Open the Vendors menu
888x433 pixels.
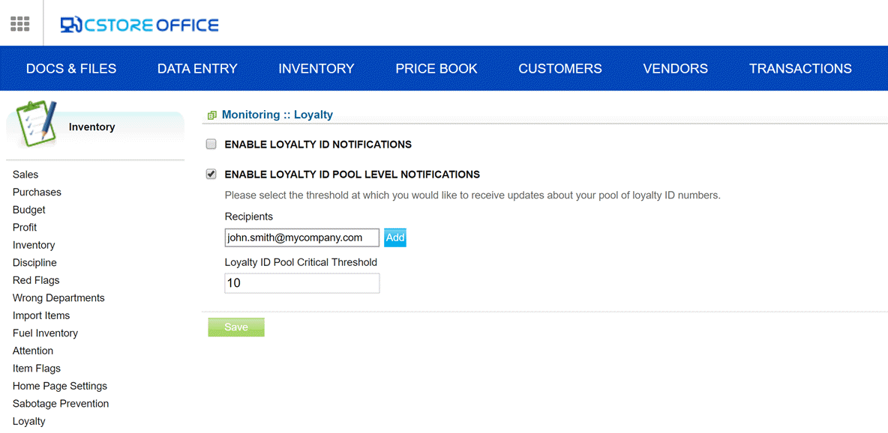click(x=675, y=68)
